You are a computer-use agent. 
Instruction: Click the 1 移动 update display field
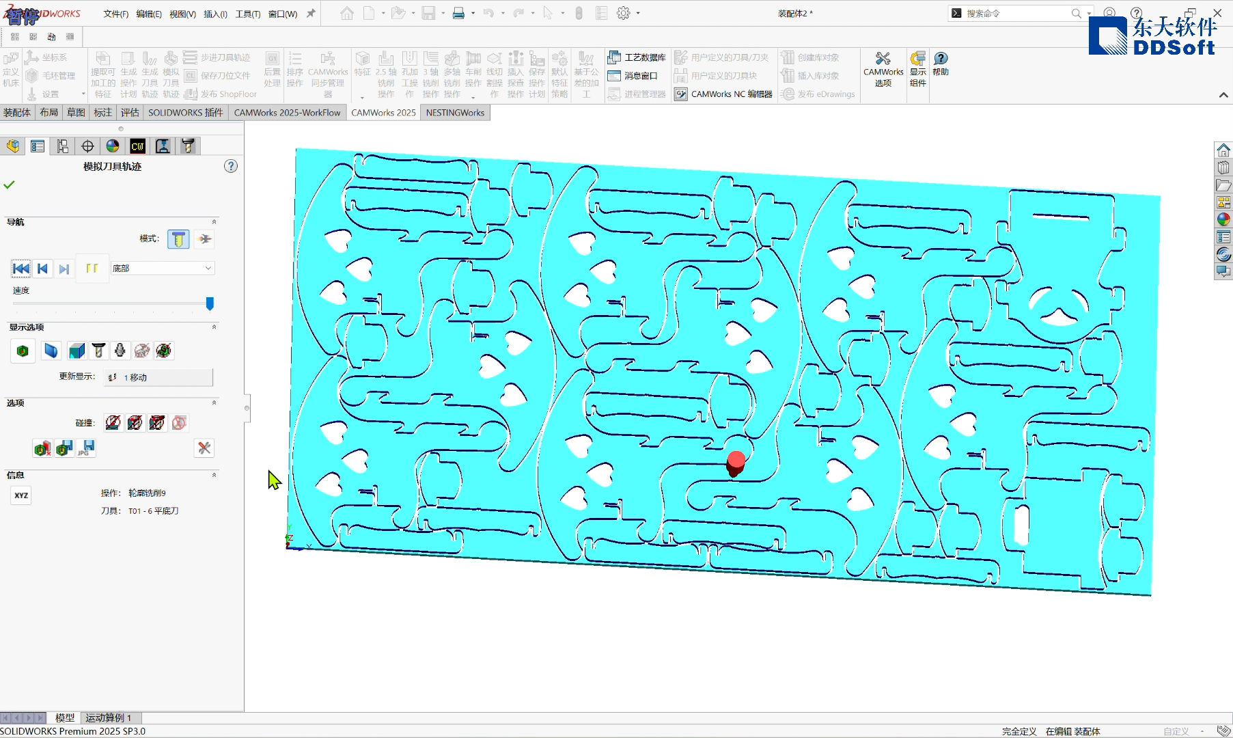[158, 377]
